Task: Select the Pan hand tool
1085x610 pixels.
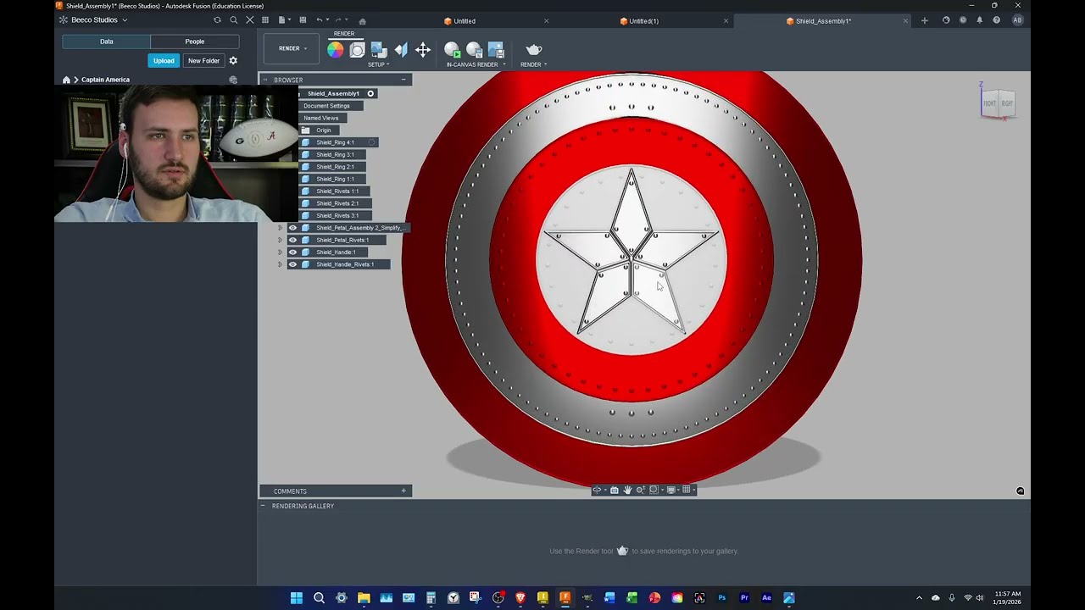Action: click(x=627, y=490)
